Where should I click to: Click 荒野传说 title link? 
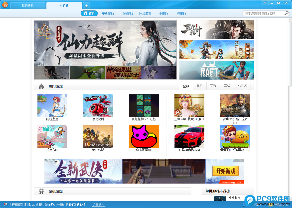(98, 150)
